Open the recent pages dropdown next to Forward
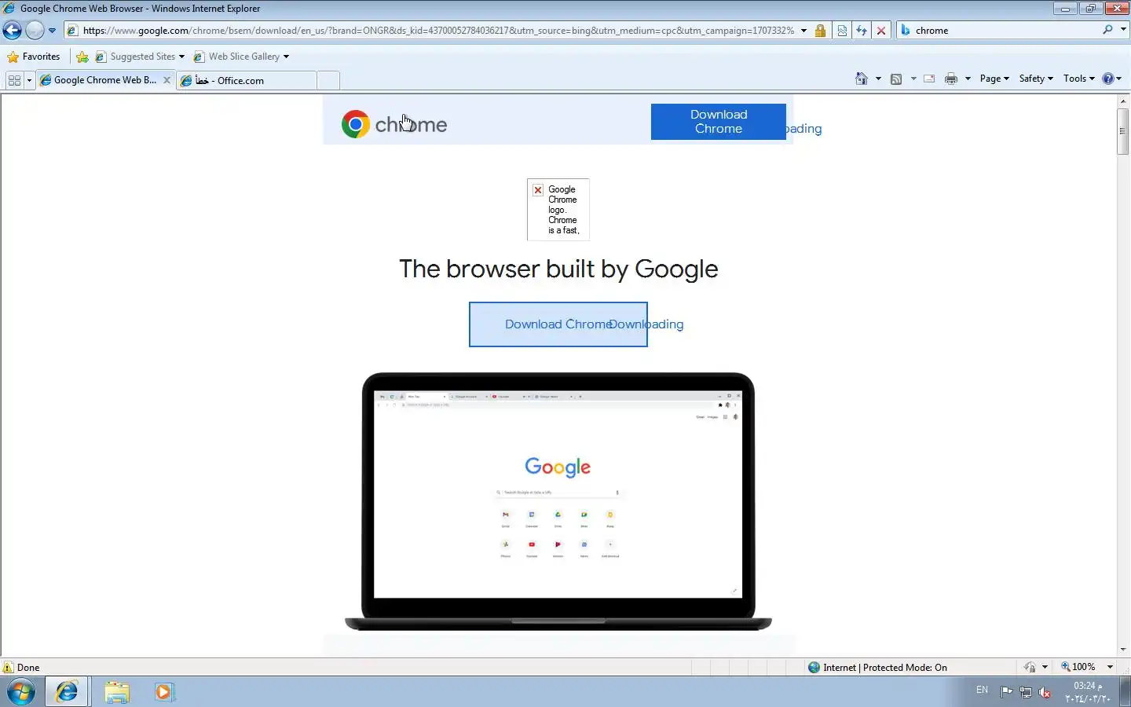 pyautogui.click(x=52, y=31)
